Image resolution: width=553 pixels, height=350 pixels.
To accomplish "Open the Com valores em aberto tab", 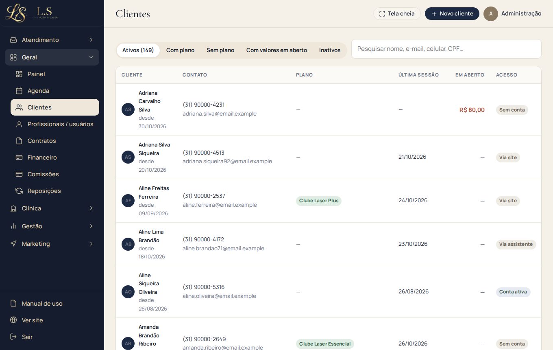I will point(276,50).
